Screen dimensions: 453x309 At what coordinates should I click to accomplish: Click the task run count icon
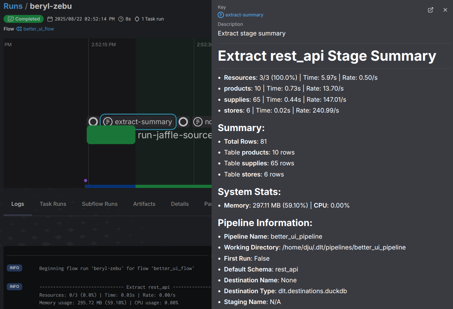(x=137, y=19)
